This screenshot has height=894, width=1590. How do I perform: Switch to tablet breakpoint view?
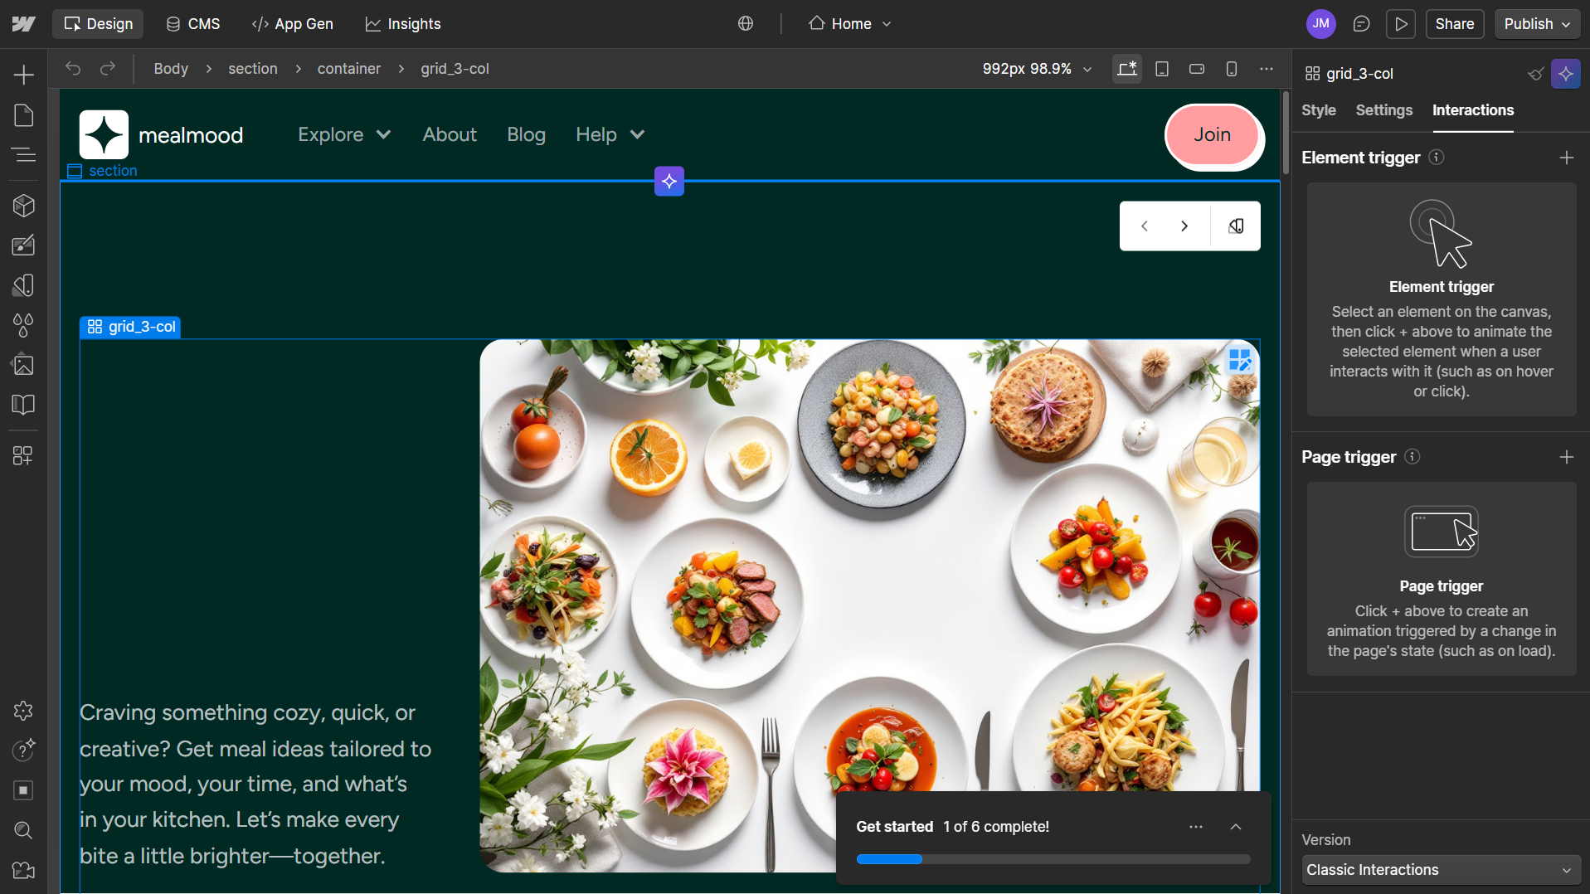(x=1162, y=69)
